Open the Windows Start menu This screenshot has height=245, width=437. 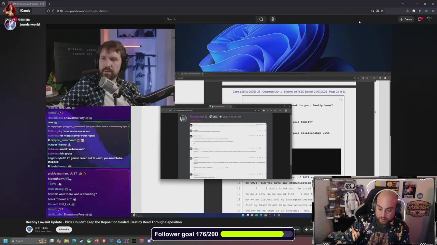[5, 241]
